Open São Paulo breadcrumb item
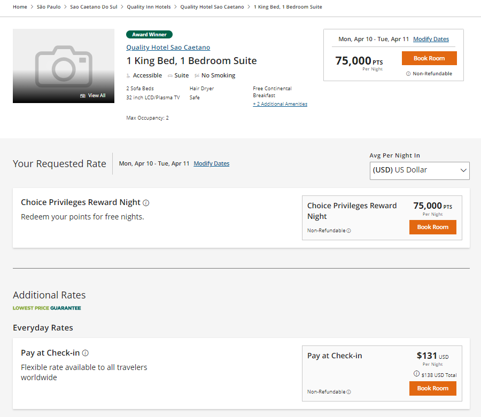481x417 pixels. (x=49, y=7)
